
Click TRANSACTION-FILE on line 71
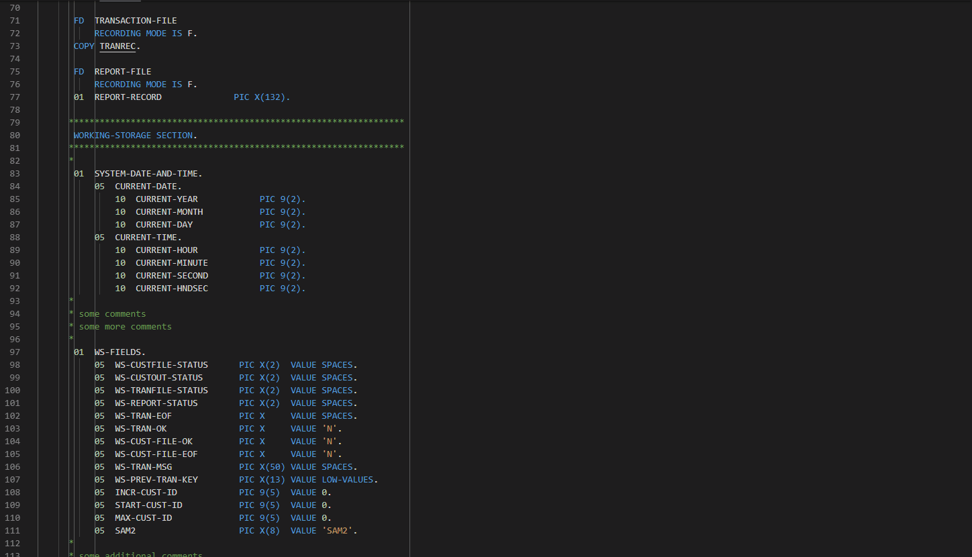(x=136, y=21)
